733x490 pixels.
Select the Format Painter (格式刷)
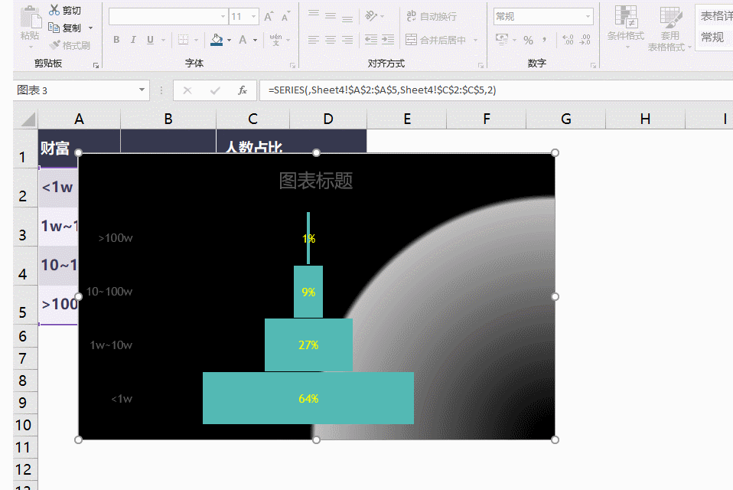70,45
